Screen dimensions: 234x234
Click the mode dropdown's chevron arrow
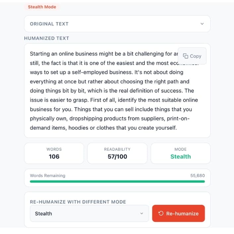(x=142, y=213)
